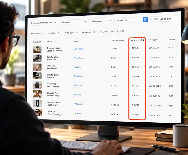Image resolution: width=188 pixels, height=155 pixels.
Task: Toggle Ad spend 30 sort arrow
Action: (144, 40)
